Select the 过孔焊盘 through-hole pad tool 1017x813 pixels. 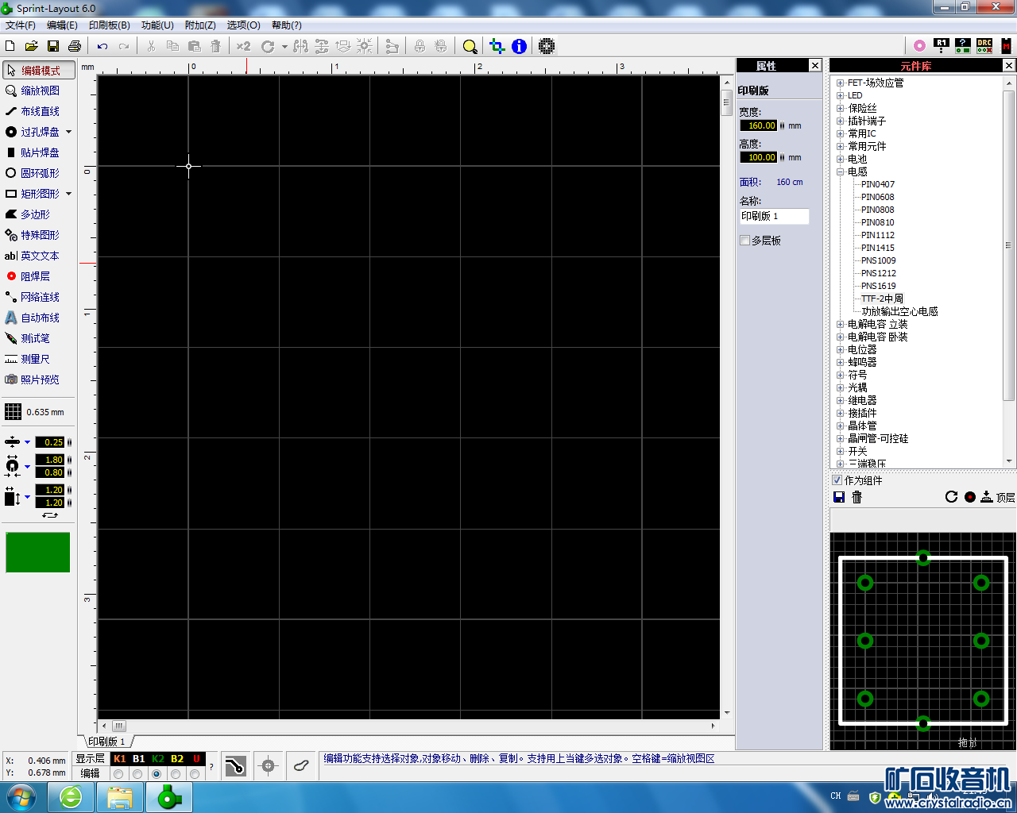(x=39, y=132)
